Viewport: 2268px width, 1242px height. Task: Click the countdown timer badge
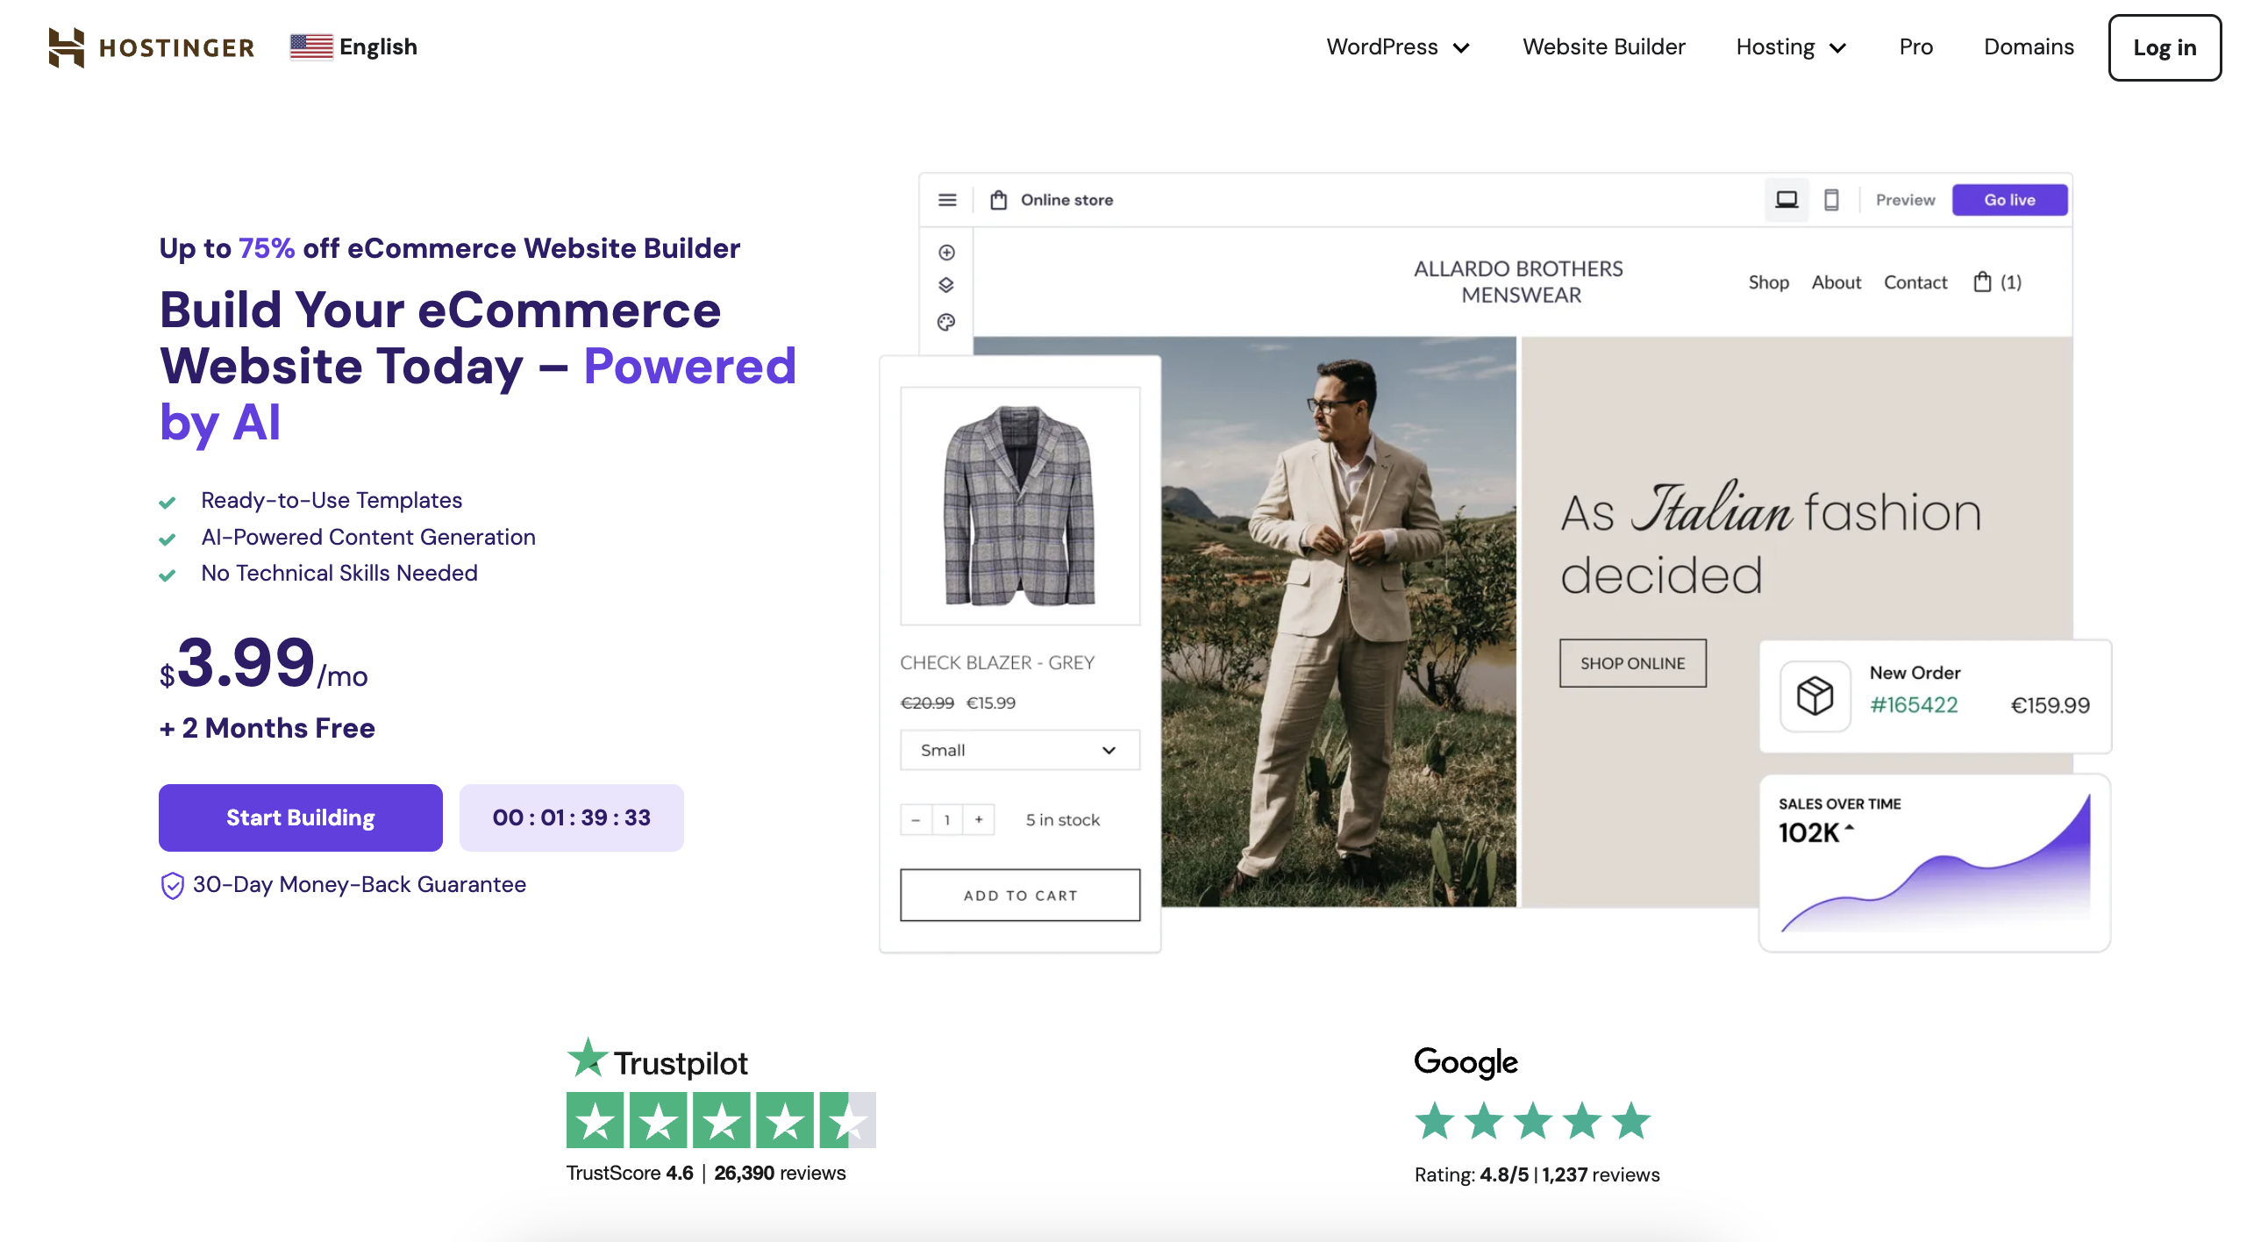[572, 817]
